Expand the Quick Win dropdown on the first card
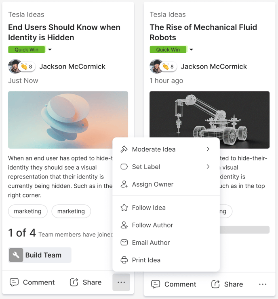Viewport: 278px width, 299px height. coord(50,50)
